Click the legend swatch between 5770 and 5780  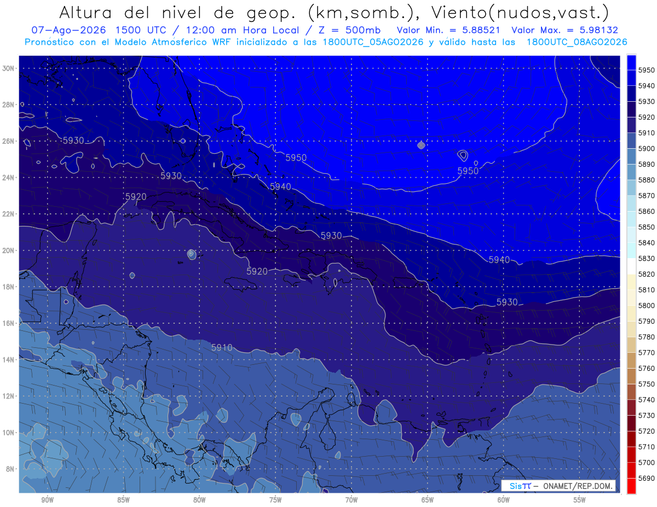point(631,345)
